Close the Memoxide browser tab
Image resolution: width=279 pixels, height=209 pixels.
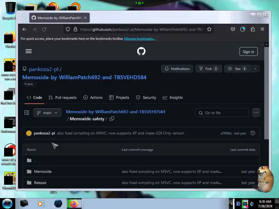coord(85,18)
